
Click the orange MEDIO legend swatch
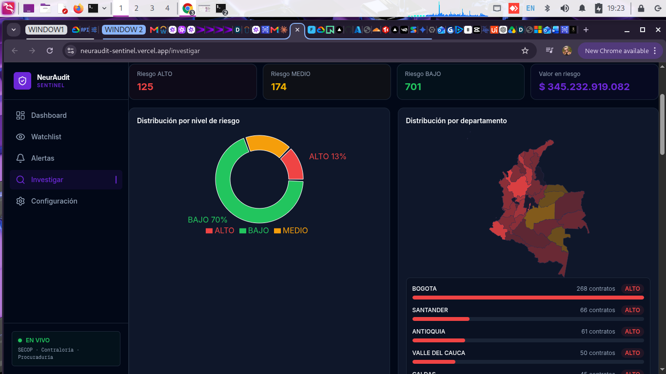coord(277,231)
